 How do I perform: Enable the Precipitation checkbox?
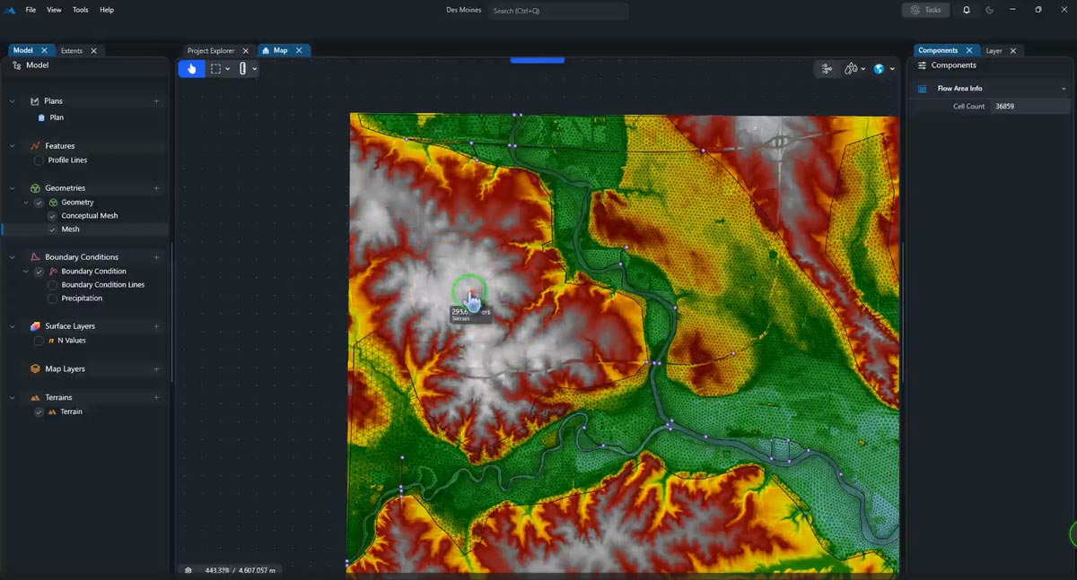[52, 299]
